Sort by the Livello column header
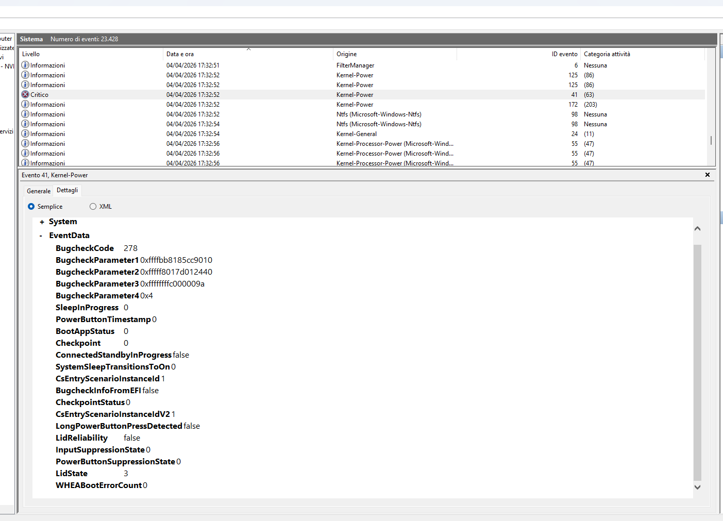Viewport: 723px width, 521px height. (91, 54)
